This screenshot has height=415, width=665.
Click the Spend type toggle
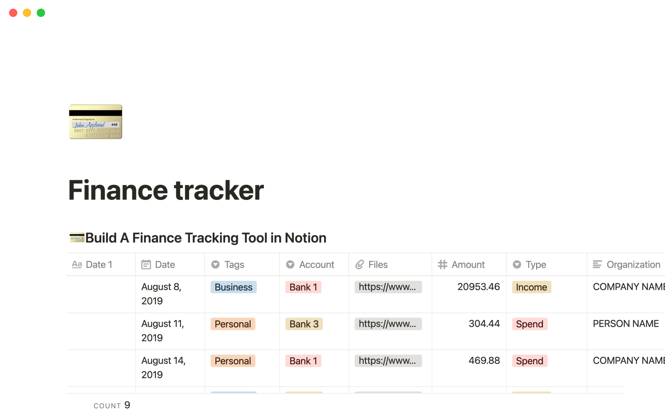[x=530, y=324]
